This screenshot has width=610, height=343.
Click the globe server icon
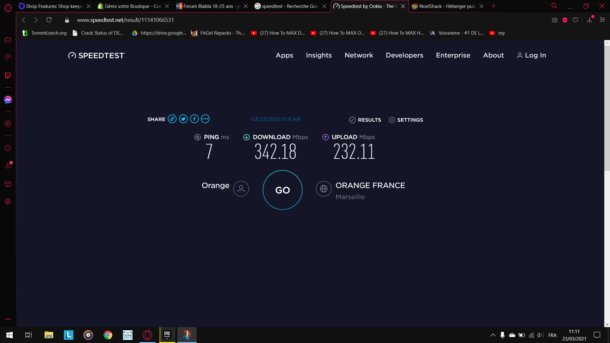tap(324, 189)
